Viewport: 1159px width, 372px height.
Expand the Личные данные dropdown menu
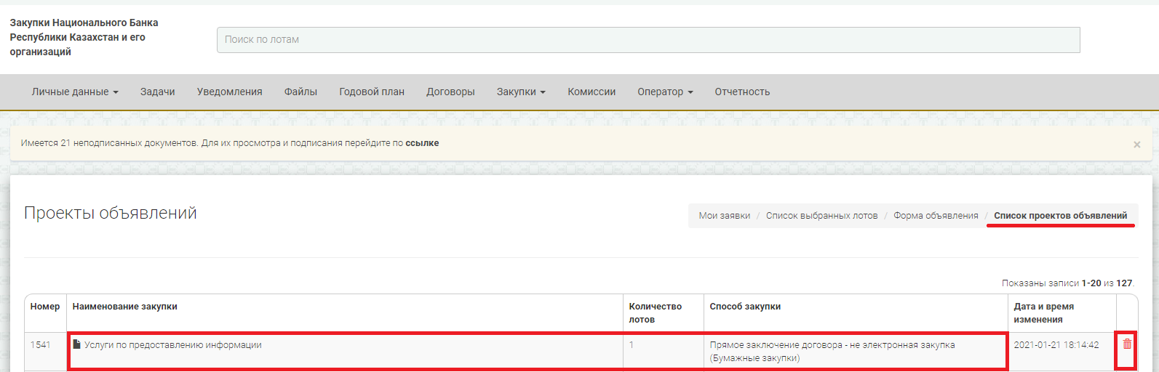point(75,92)
